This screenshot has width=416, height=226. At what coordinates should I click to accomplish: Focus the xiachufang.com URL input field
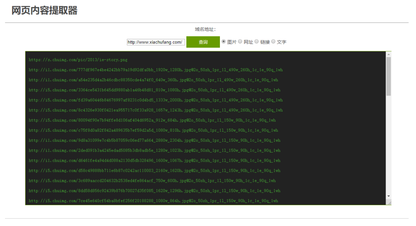click(156, 42)
